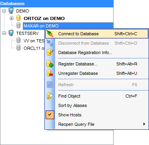
Task: Click the Databases panel header
Action: 57,4
